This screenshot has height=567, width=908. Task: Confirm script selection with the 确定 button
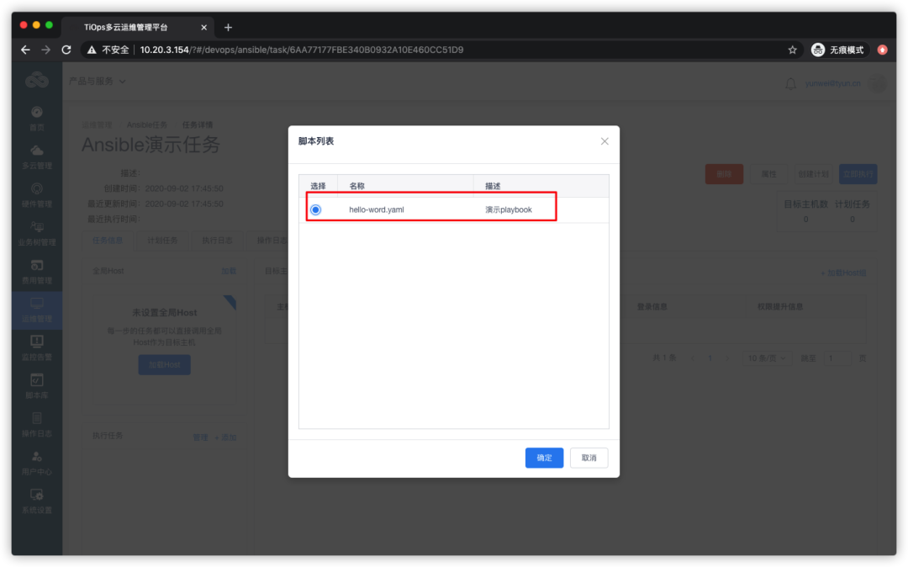tap(544, 458)
